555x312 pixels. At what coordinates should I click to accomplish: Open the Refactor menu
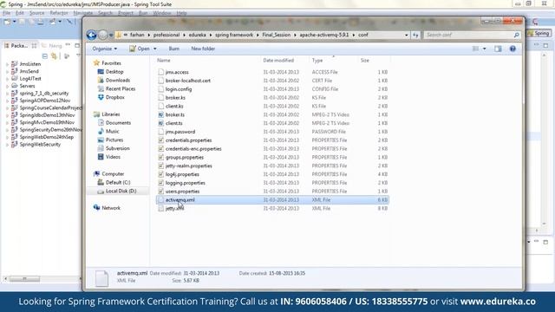(x=59, y=13)
